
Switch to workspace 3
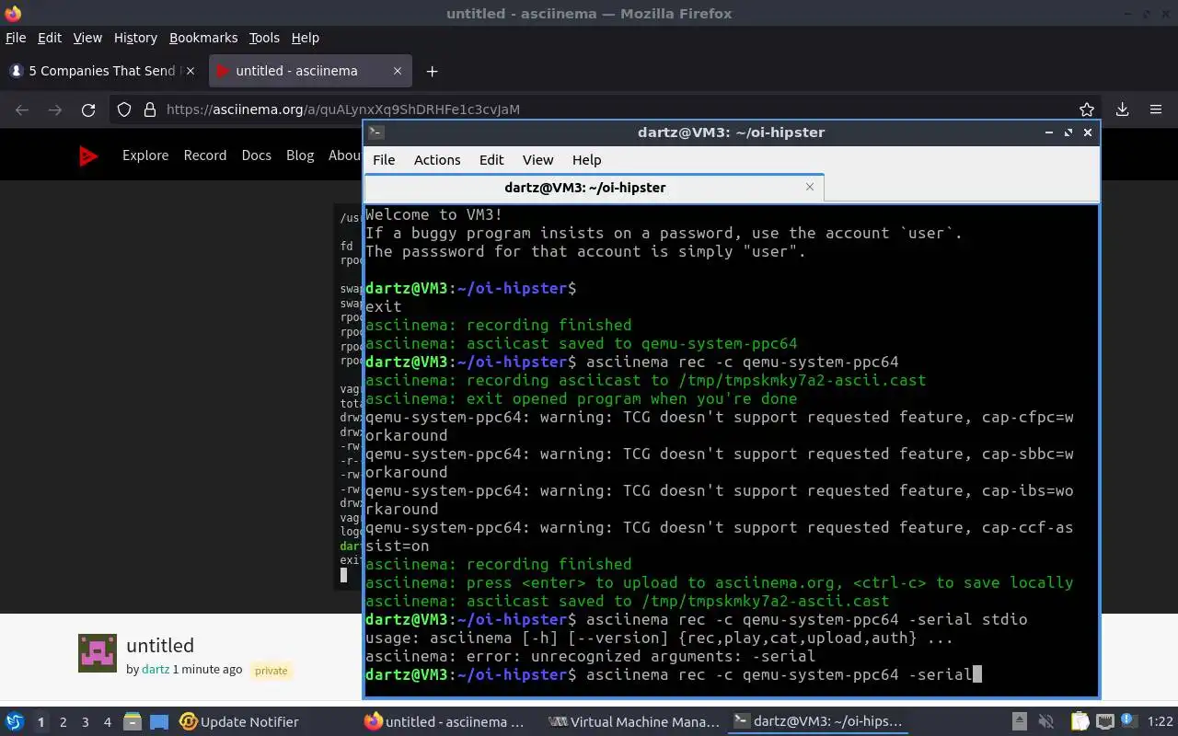(86, 722)
